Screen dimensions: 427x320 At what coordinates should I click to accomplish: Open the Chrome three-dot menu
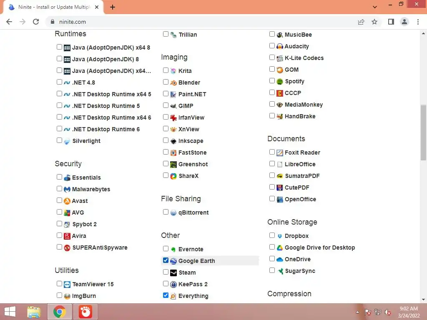click(x=418, y=22)
